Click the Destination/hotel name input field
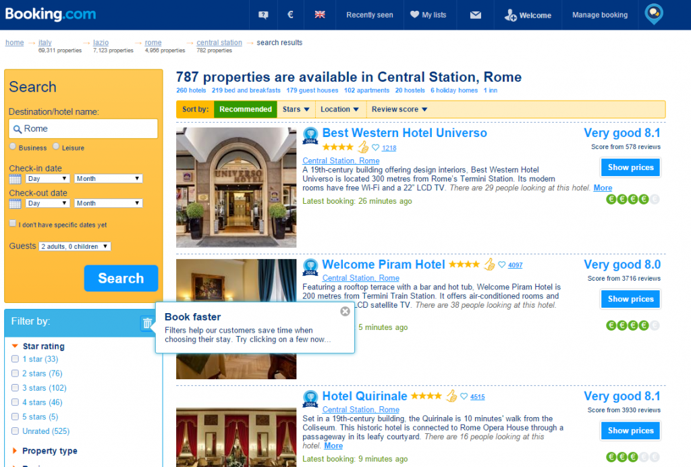 (x=83, y=129)
